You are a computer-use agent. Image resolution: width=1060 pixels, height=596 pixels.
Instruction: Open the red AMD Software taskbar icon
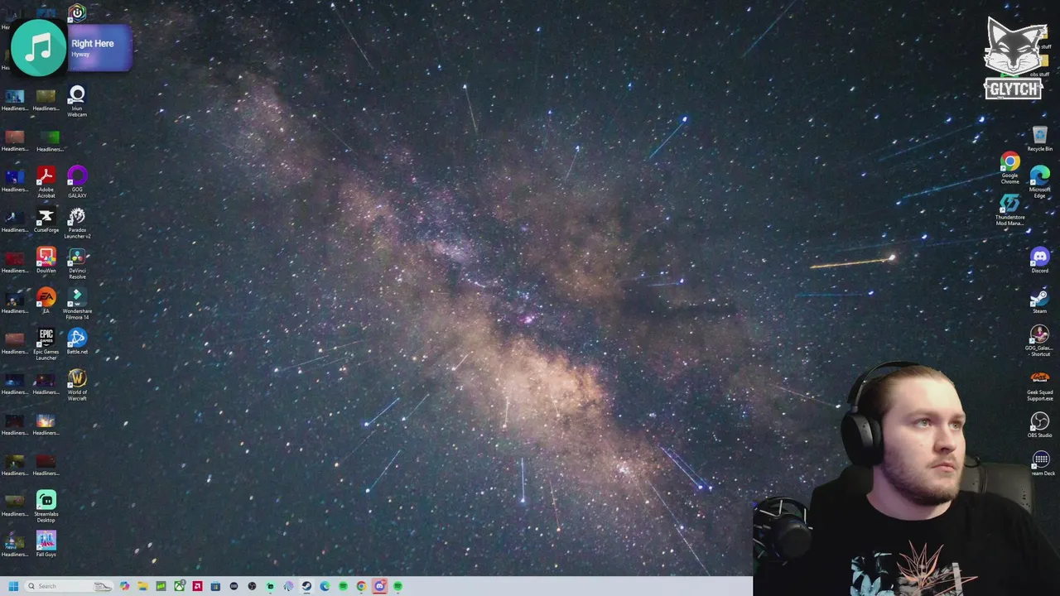point(197,586)
